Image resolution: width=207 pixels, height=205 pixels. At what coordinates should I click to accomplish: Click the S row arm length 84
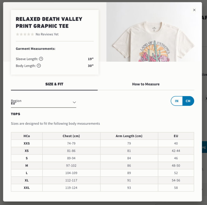click(129, 158)
